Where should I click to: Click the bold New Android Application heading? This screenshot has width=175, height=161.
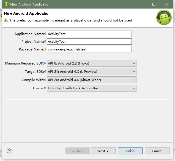(27, 13)
